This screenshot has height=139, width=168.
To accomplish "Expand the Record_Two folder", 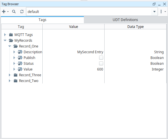I will tap(10, 81).
